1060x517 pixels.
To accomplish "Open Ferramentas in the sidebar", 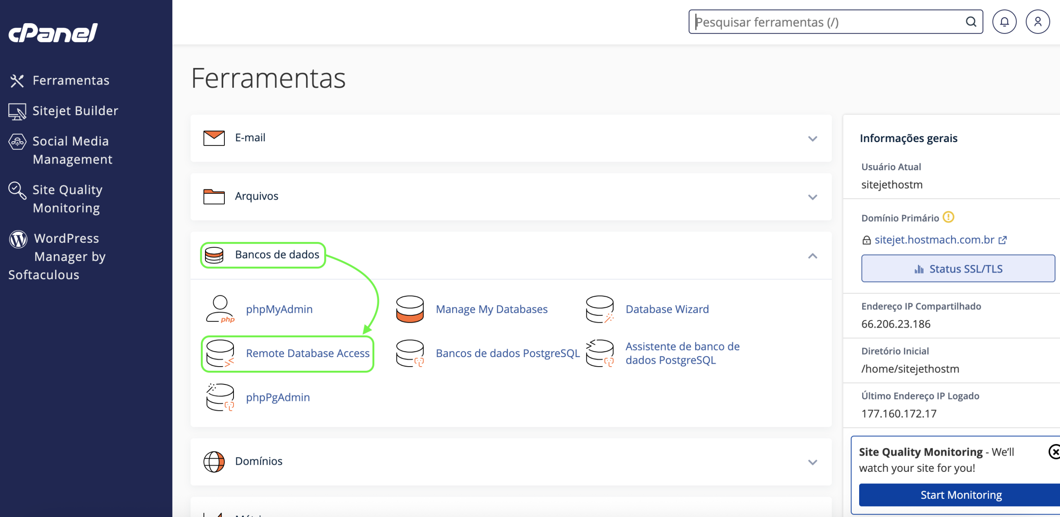I will coord(71,80).
